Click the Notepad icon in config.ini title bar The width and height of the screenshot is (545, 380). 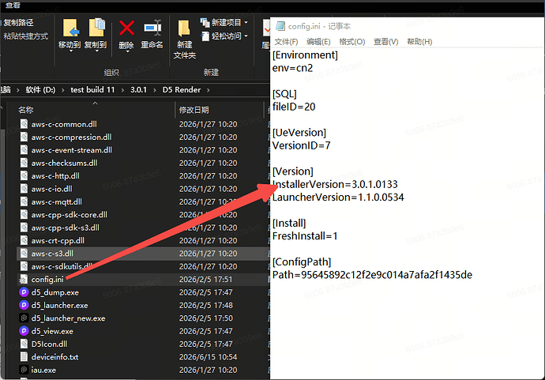click(280, 26)
